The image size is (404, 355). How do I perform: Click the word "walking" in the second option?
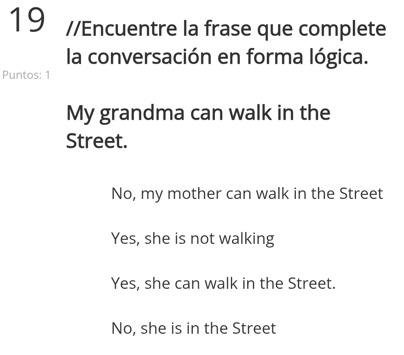pyautogui.click(x=246, y=239)
